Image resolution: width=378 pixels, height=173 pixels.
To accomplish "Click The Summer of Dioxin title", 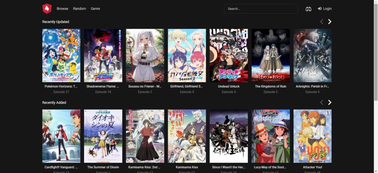I will (103, 167).
